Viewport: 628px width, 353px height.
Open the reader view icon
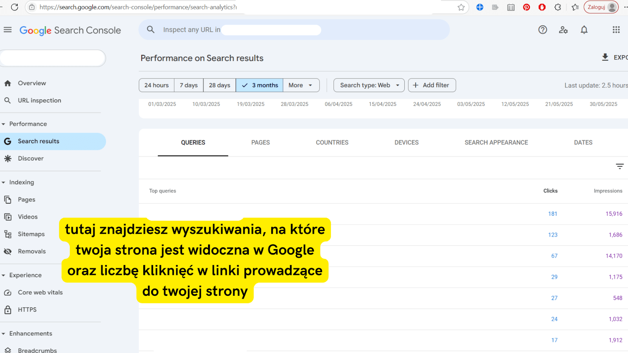coord(511,7)
